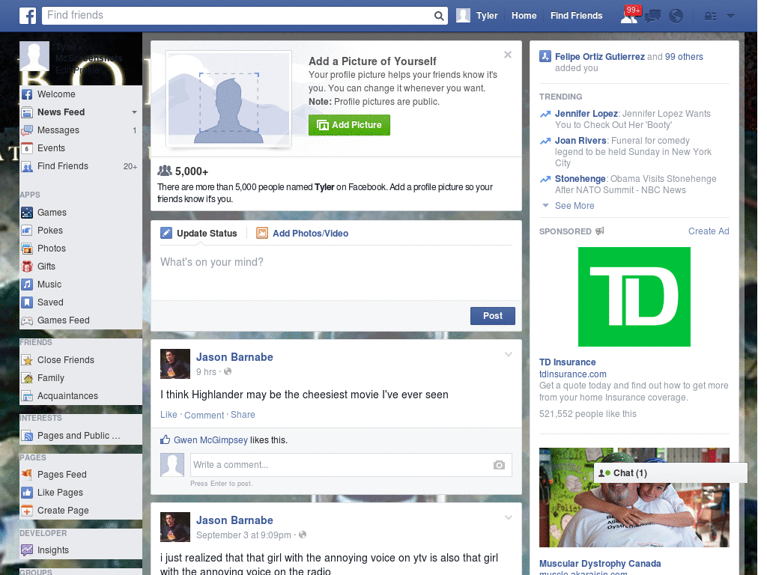Click the search magnifier icon
Screen dimensions: 767x575
(439, 16)
